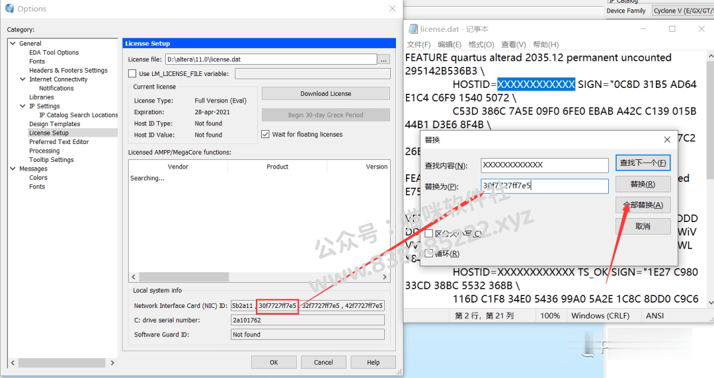This screenshot has width=714, height=378.
Task: Click the left arrow of functions list scrollbar
Action: 134,277
